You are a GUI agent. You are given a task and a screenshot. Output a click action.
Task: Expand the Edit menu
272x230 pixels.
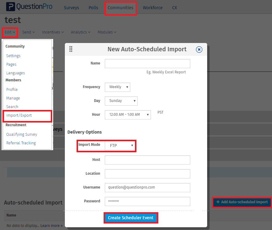[10, 32]
